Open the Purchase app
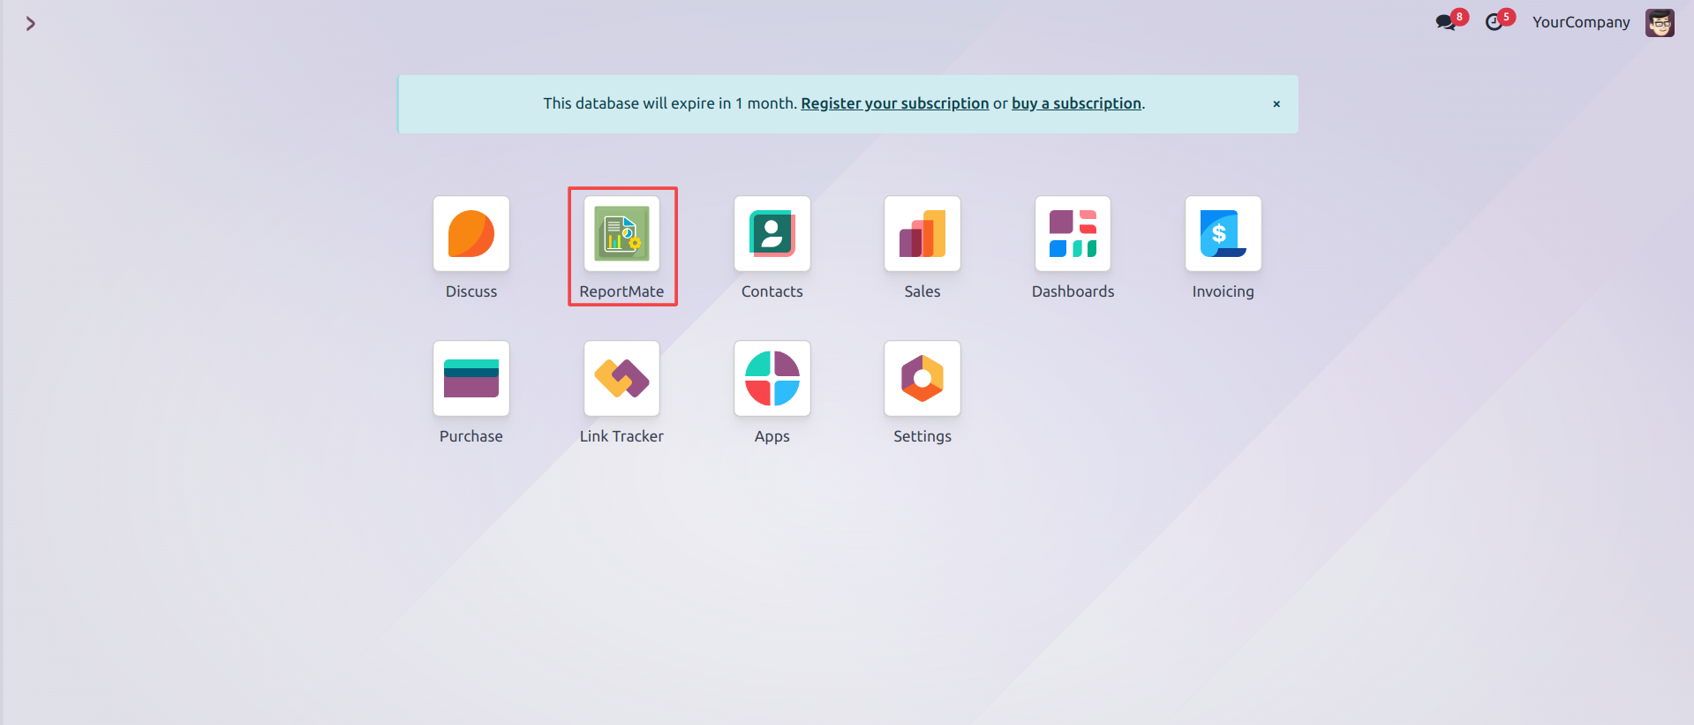 coord(471,379)
